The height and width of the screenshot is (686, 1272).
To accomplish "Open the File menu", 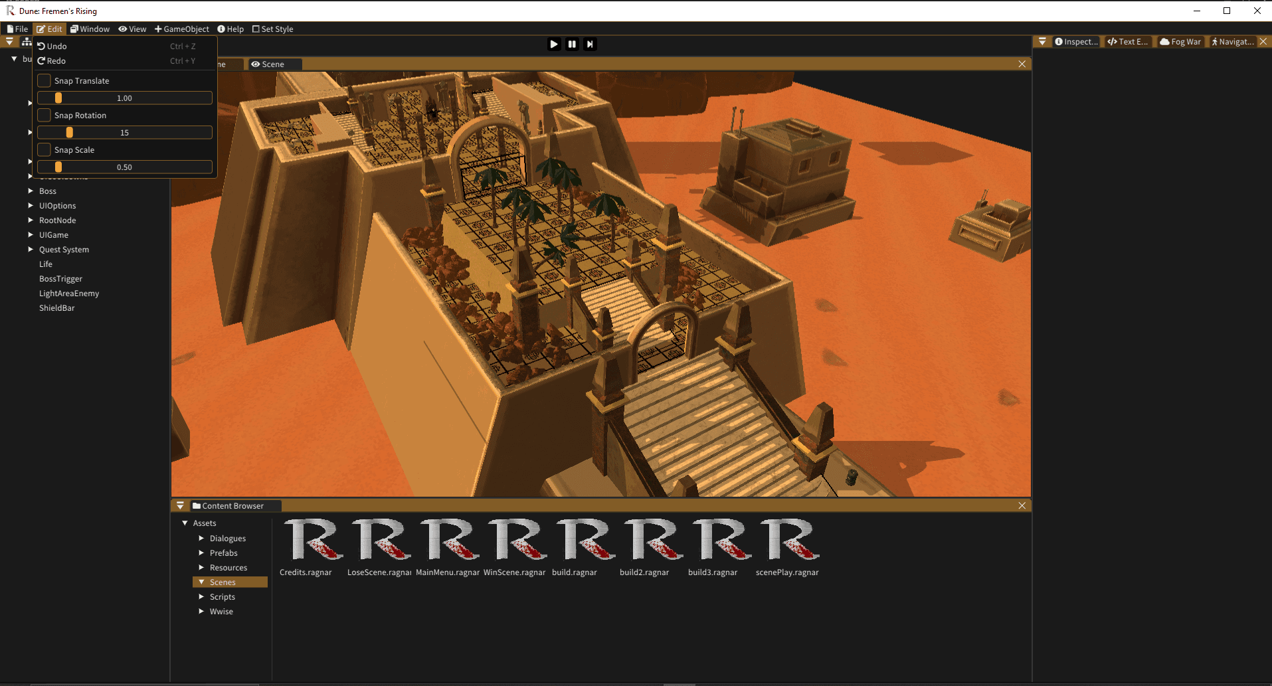I will point(17,29).
